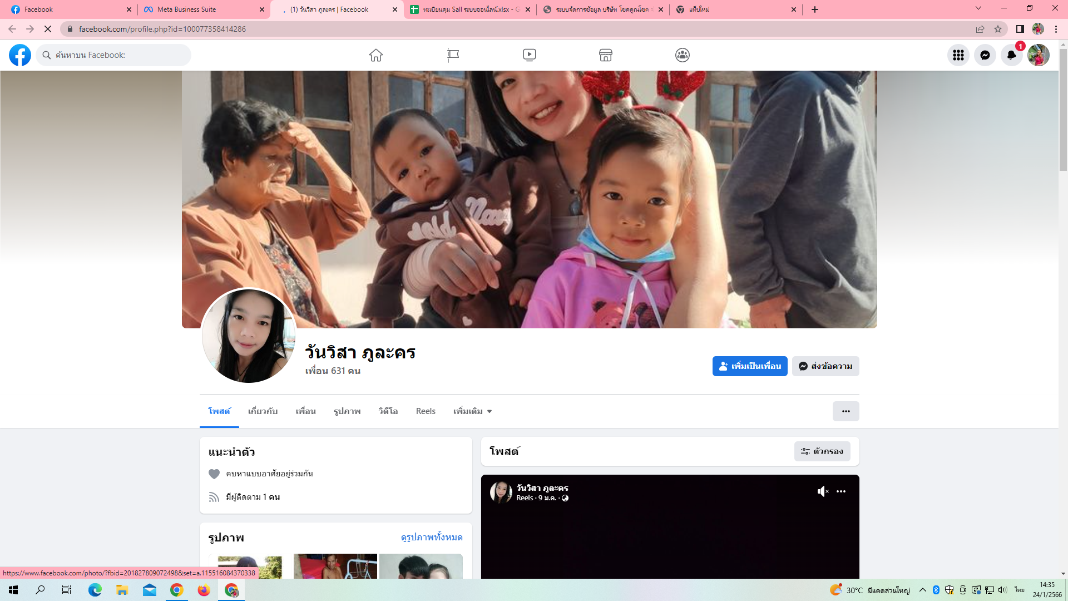Open the ดูรูปภาพทั้งหมด link

coord(431,537)
